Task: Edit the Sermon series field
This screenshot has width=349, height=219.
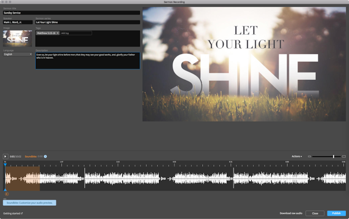Action: 87,22
